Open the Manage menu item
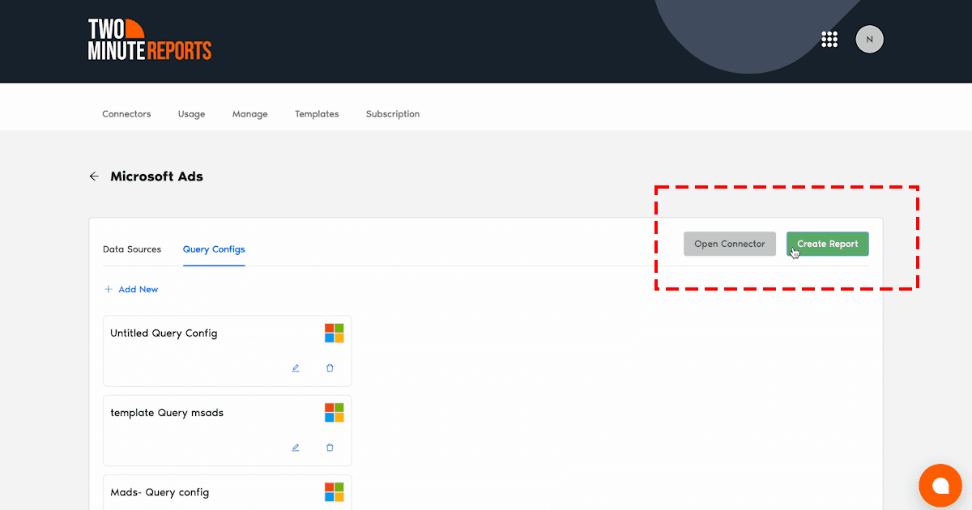972x510 pixels. (x=249, y=114)
